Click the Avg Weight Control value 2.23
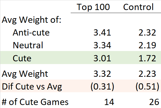The image size is (161, 108). click(x=147, y=74)
